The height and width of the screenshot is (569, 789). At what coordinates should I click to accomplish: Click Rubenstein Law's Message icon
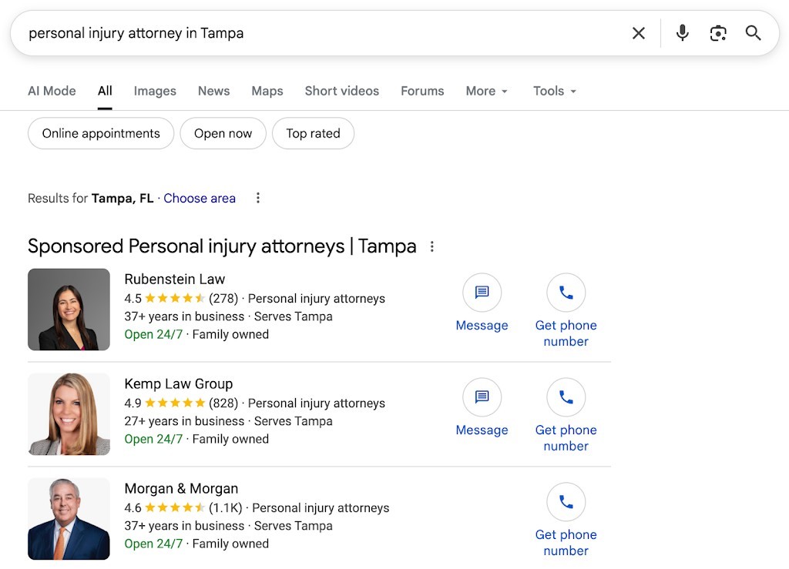pos(482,293)
